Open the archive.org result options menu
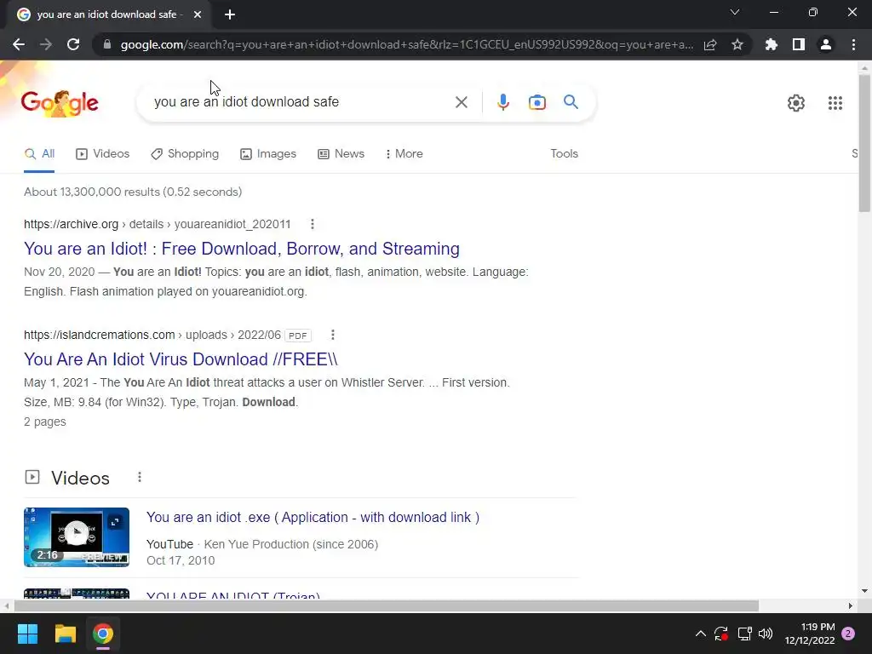The image size is (872, 654). [312, 224]
